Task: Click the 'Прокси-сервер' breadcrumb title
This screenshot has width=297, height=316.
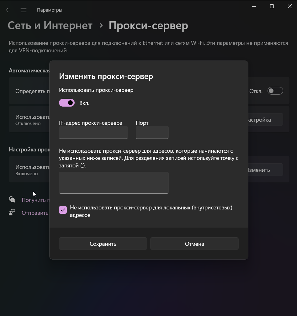Action: (148, 26)
